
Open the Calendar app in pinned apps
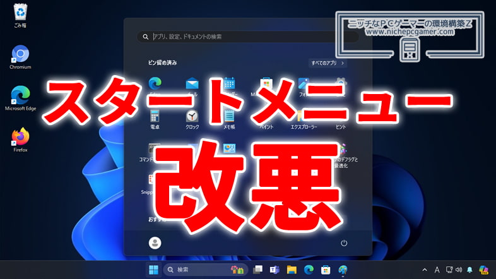pyautogui.click(x=229, y=83)
